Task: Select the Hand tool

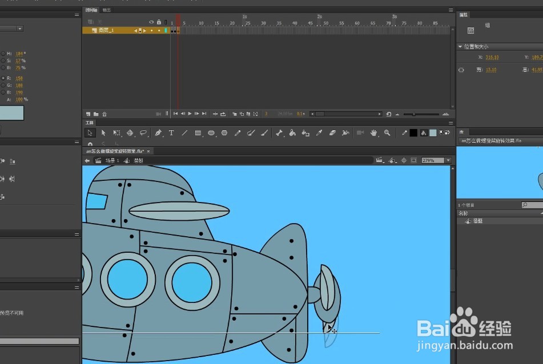Action: tap(373, 133)
